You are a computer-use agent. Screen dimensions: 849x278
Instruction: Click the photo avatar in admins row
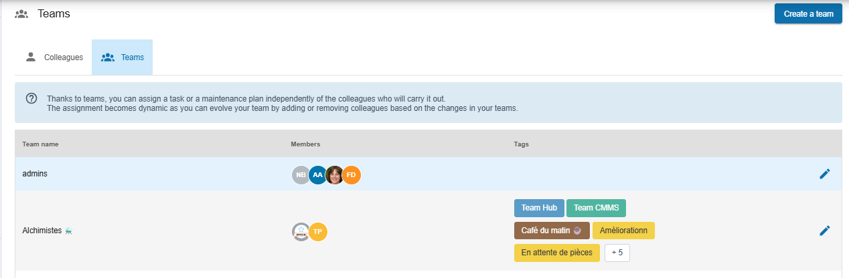point(335,175)
